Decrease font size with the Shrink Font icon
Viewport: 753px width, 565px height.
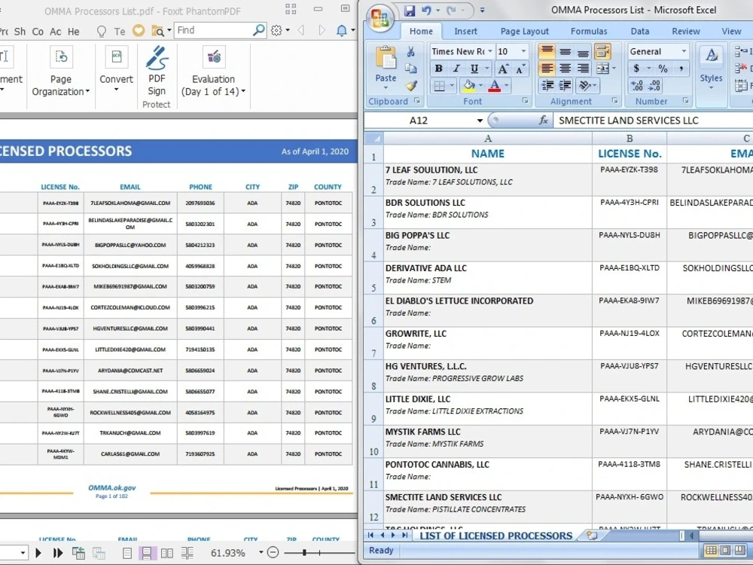click(520, 69)
